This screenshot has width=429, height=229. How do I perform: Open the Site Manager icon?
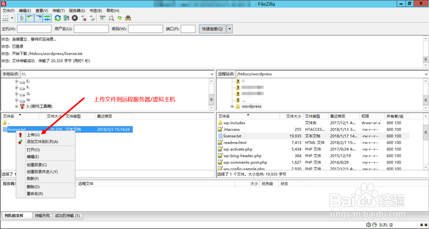point(5,18)
